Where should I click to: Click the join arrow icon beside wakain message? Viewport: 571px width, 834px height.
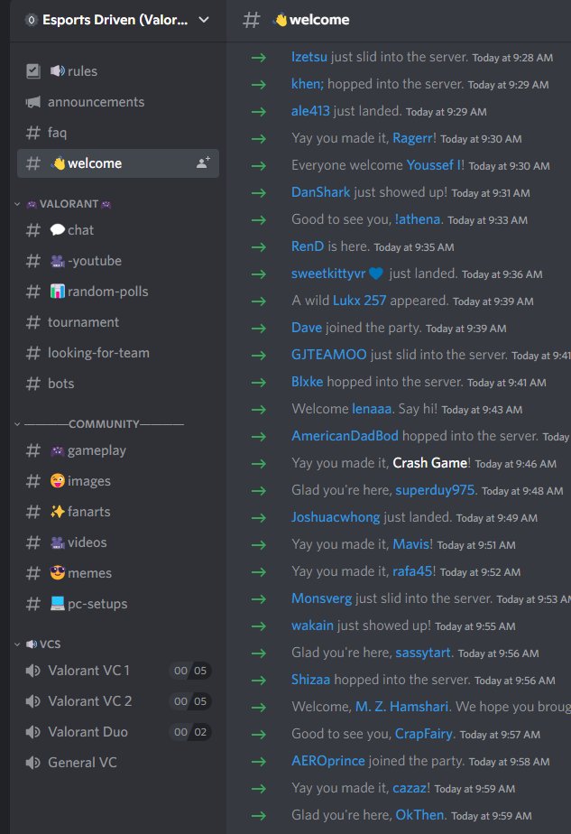[x=259, y=625]
